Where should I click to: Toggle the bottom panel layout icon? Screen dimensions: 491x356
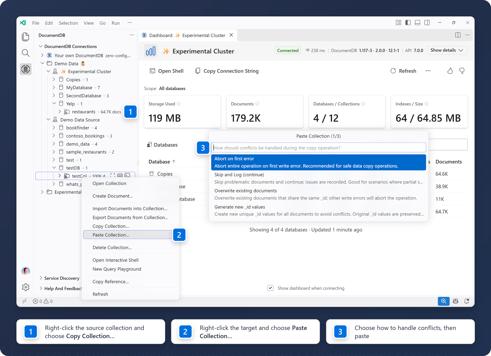pyautogui.click(x=418, y=23)
